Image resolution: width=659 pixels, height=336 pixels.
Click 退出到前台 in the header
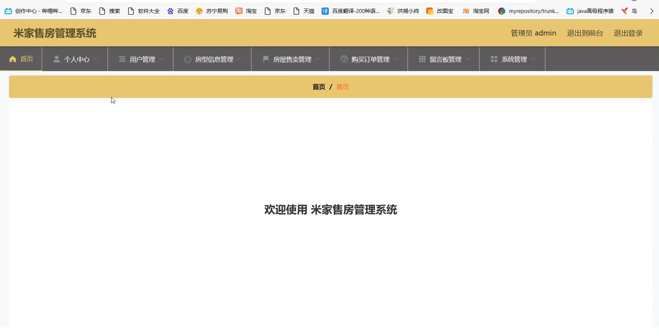[585, 33]
